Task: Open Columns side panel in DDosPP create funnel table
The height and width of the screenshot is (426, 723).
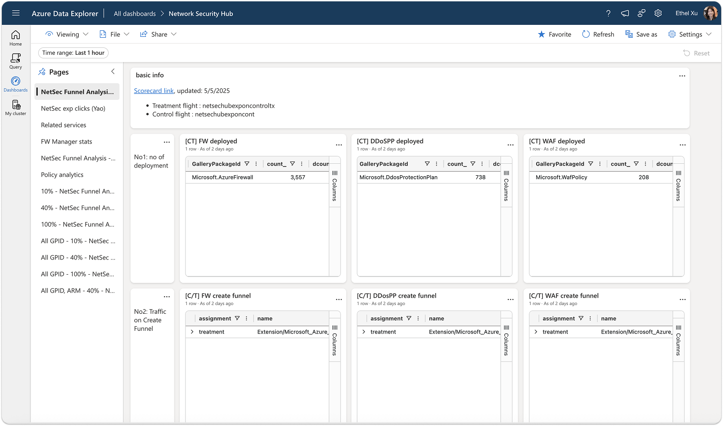Action: click(506, 340)
